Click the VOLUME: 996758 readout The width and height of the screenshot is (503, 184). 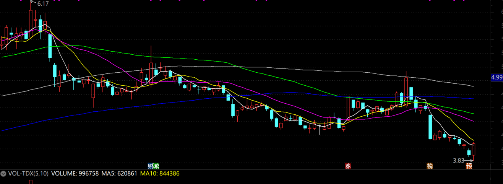pos(75,174)
